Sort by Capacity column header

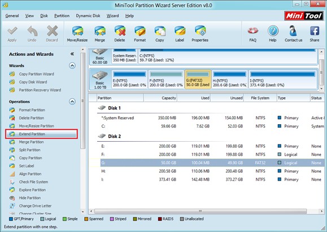160,98
